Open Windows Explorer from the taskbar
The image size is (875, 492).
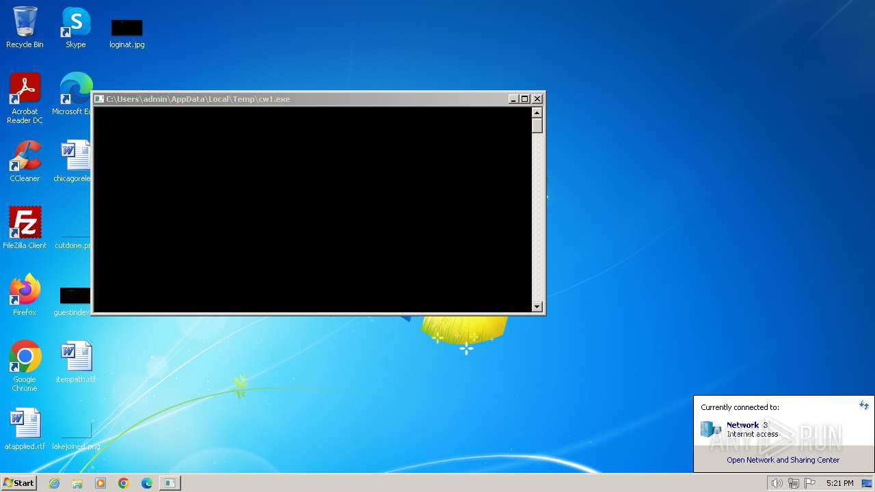click(77, 483)
